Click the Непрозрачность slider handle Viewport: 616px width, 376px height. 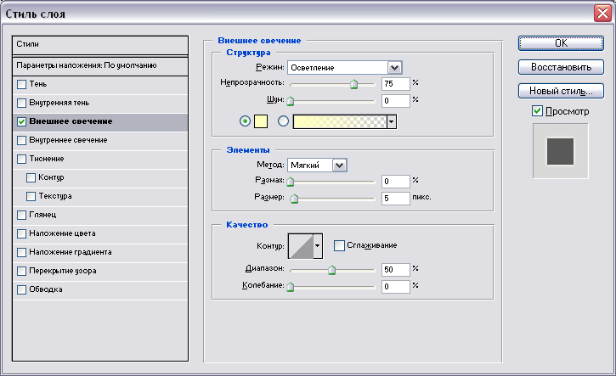pyautogui.click(x=354, y=84)
